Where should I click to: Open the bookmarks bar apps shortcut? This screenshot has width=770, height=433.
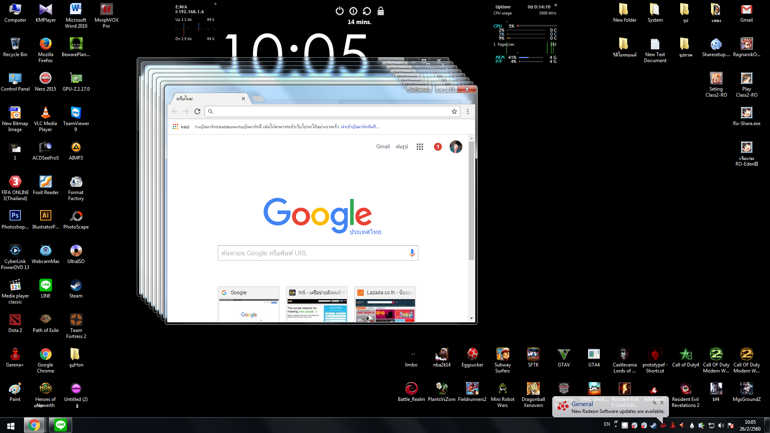point(180,127)
